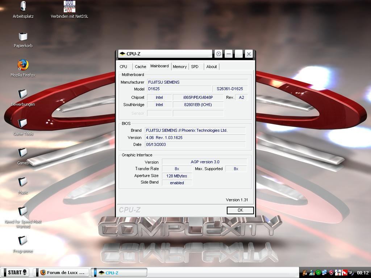
Task: Click the BIOS brand Phoenix Technologies field
Action: click(195, 130)
